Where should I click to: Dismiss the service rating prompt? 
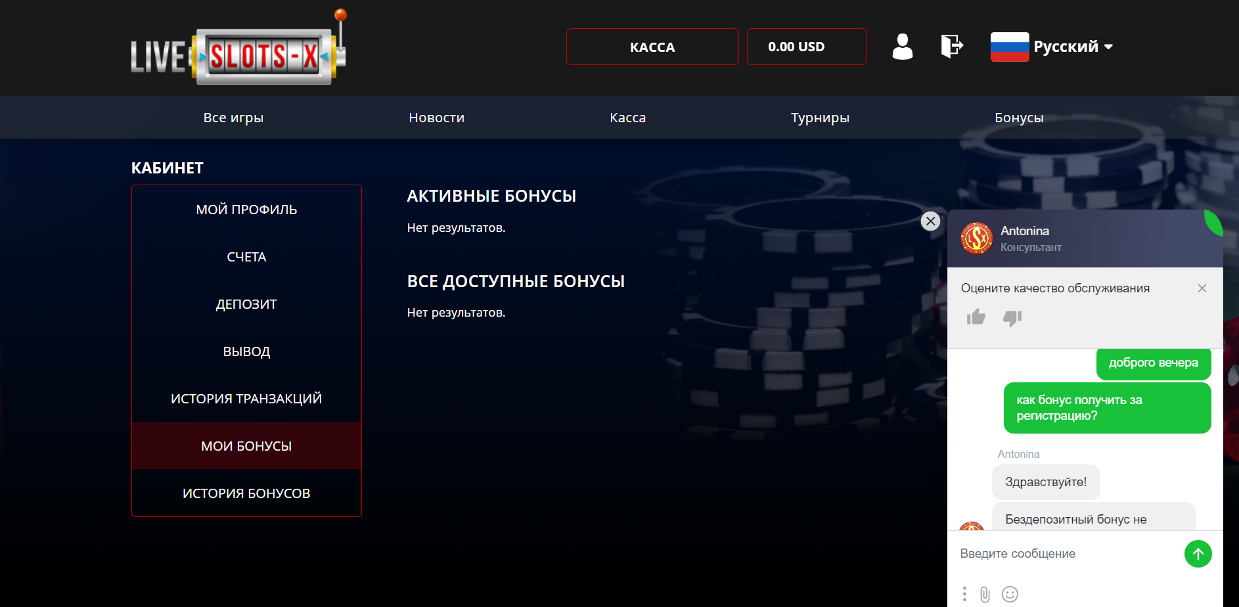tap(1202, 288)
